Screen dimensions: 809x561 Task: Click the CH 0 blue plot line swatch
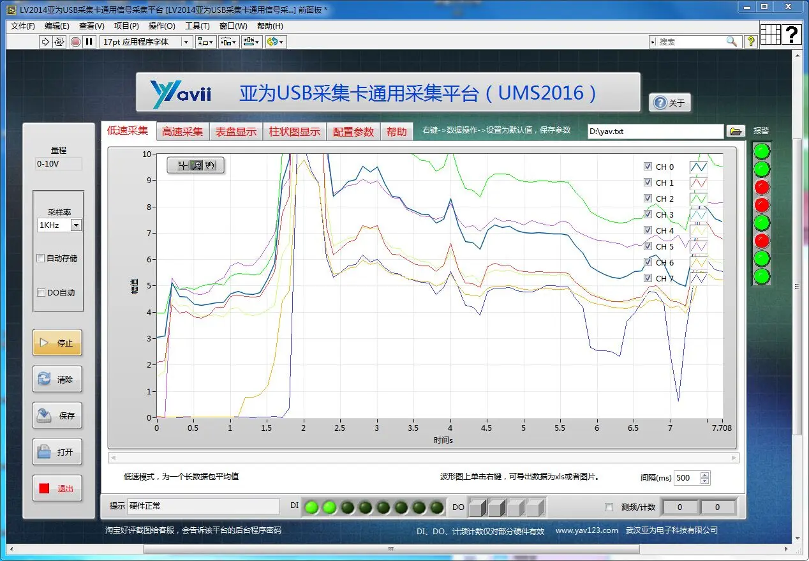click(699, 167)
